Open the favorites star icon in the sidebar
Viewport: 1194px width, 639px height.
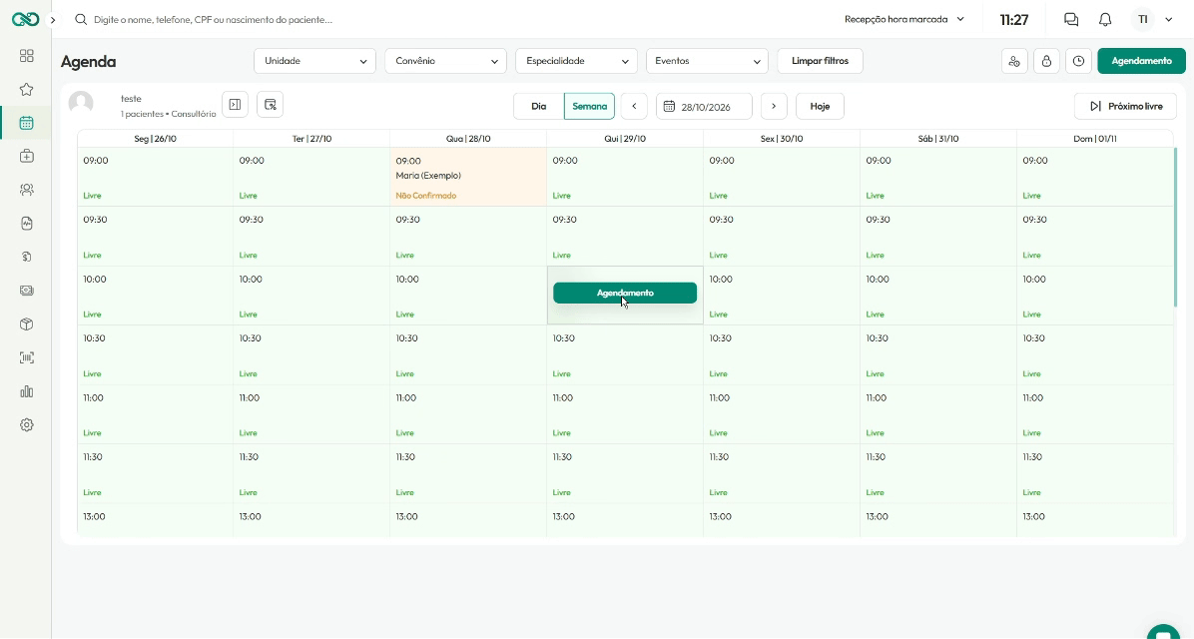pos(27,89)
